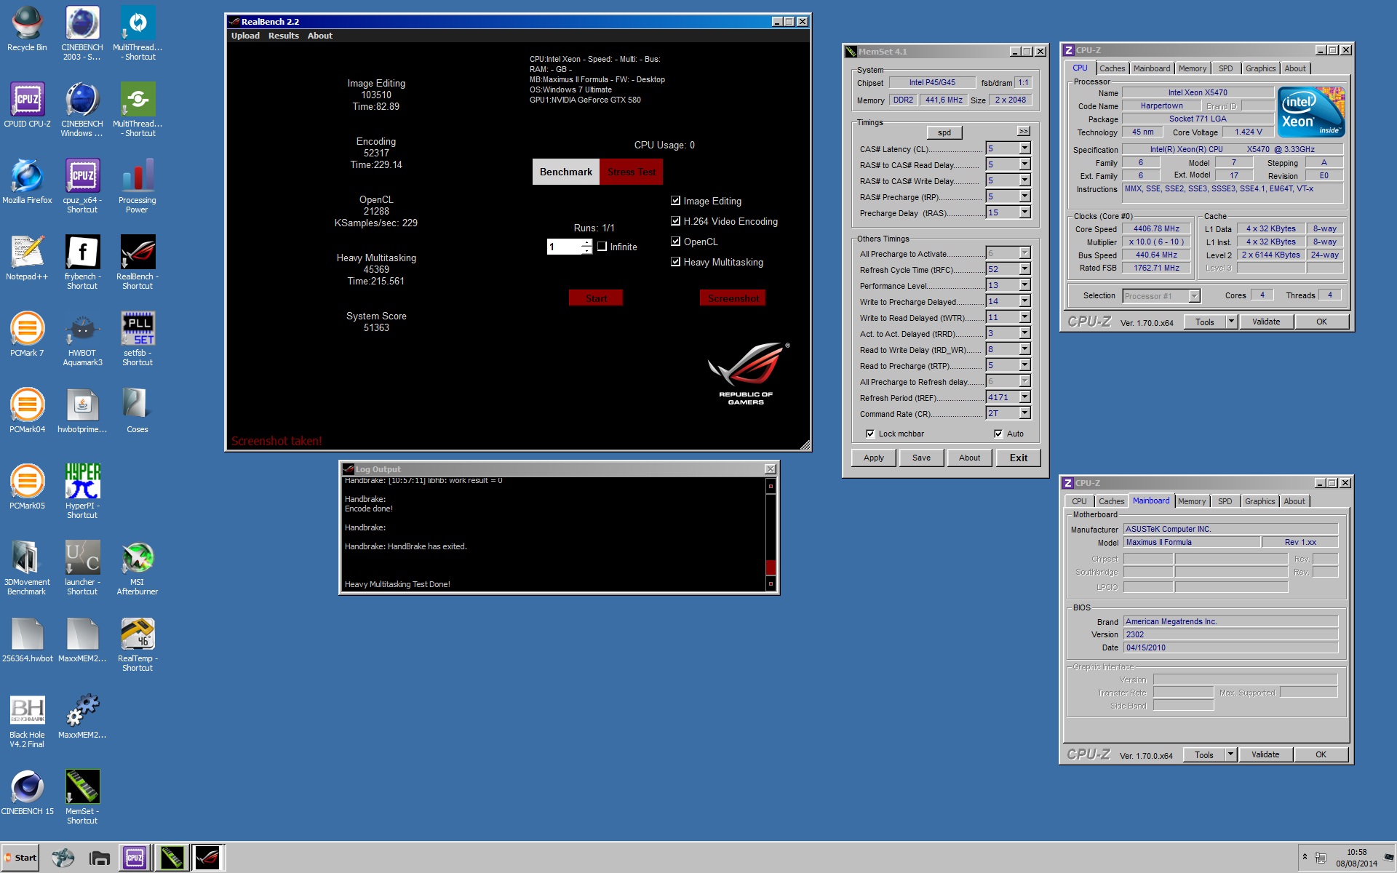Image resolution: width=1397 pixels, height=873 pixels.
Task: Expand RAS# to CAS# Read Delay dropdown
Action: pyautogui.click(x=1024, y=164)
